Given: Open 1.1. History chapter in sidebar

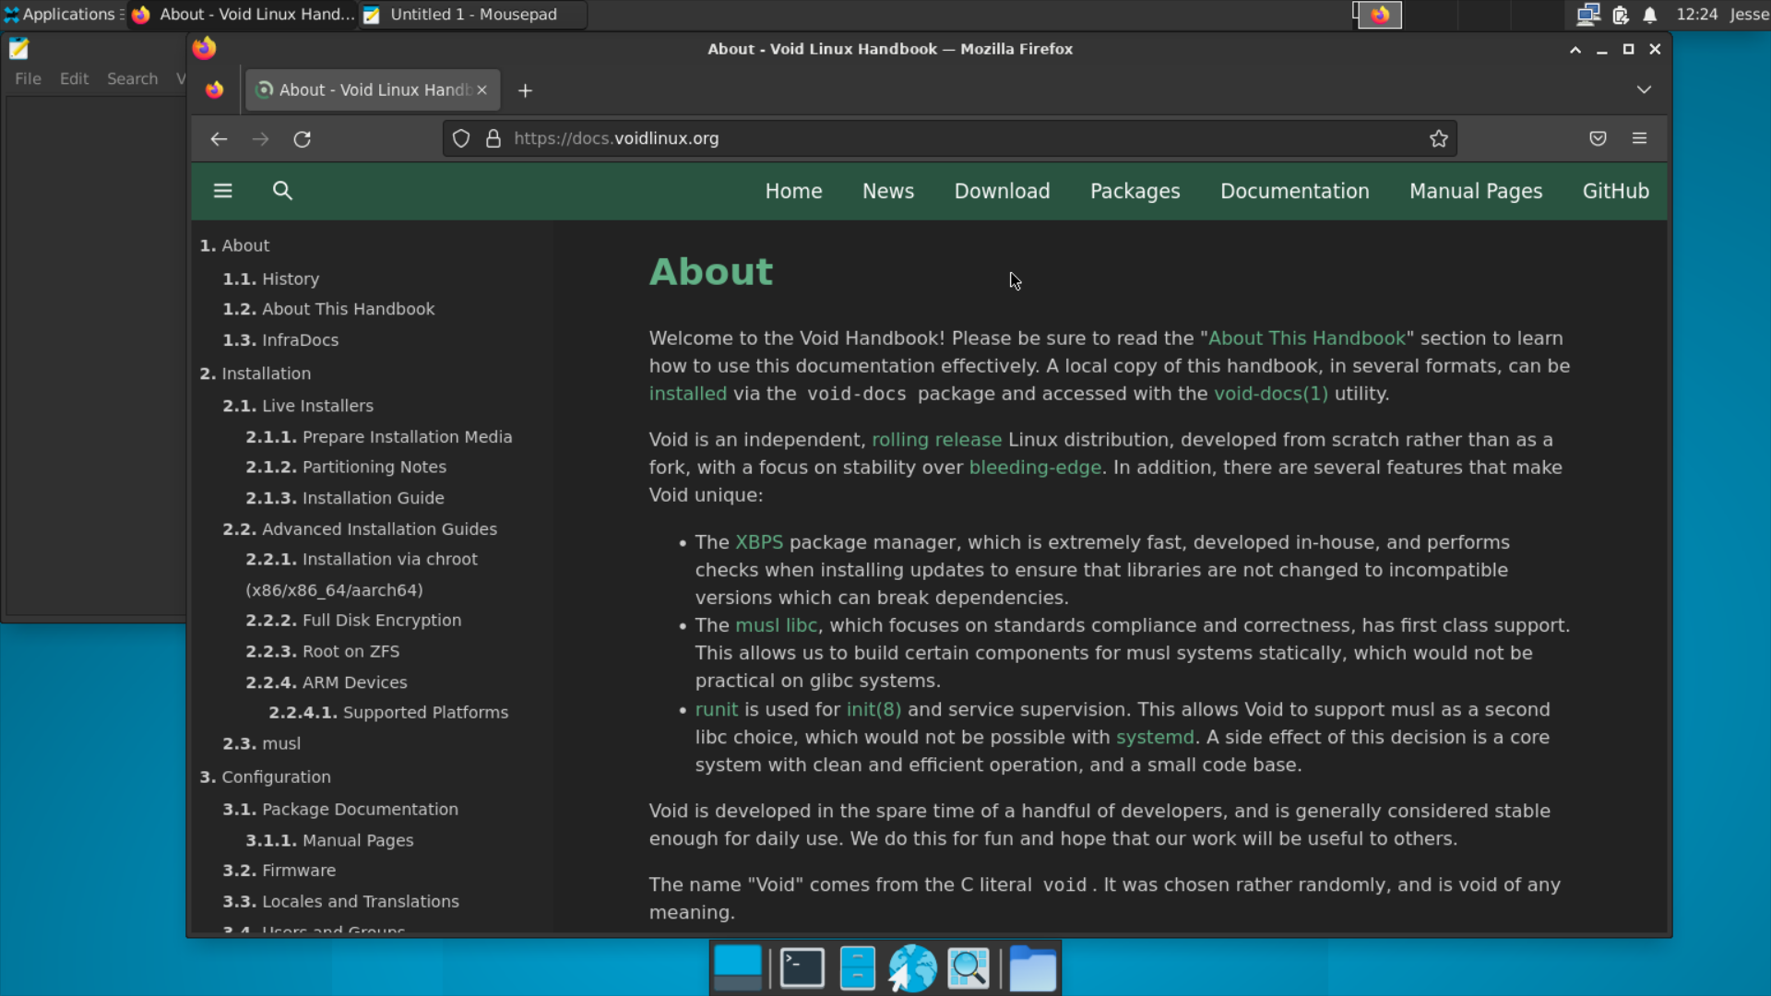Looking at the screenshot, I should (x=270, y=279).
